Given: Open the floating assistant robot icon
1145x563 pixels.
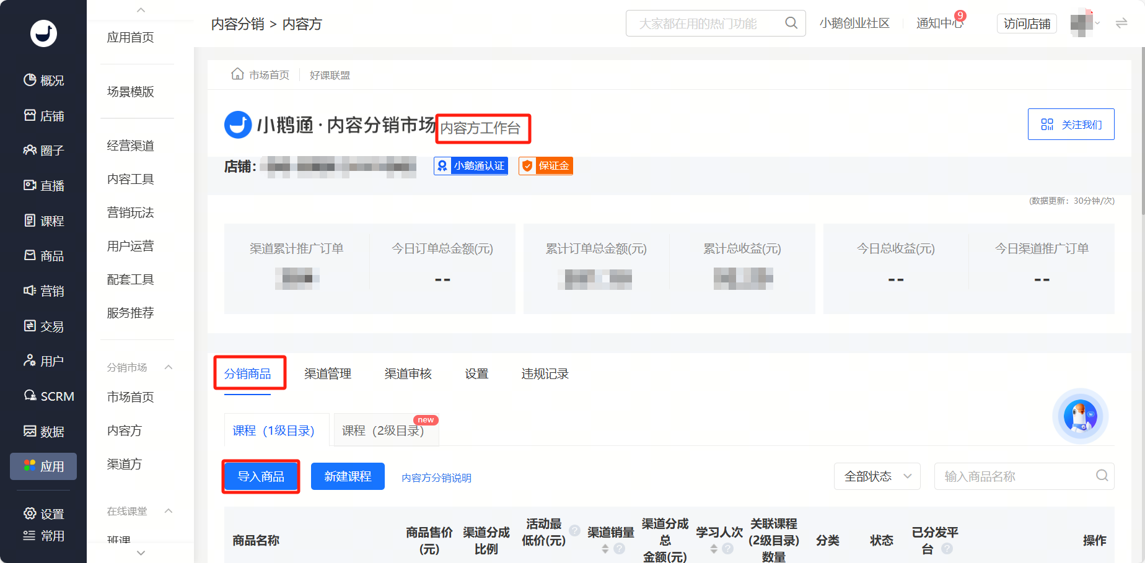Looking at the screenshot, I should point(1080,416).
